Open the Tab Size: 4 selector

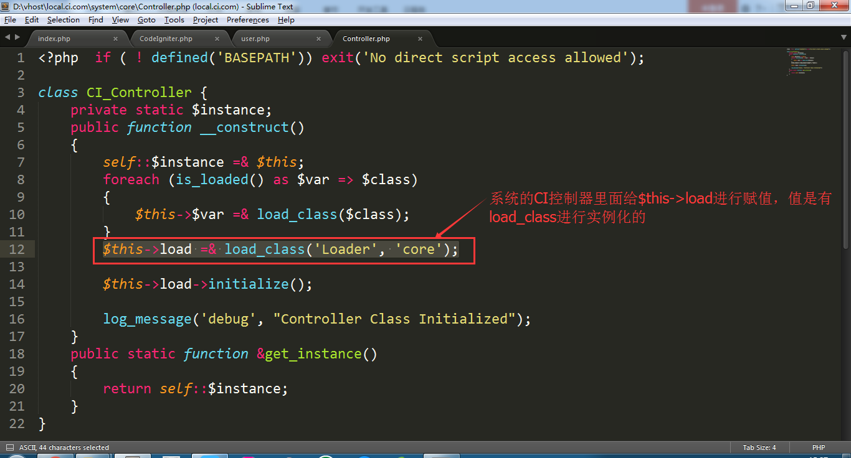(x=759, y=447)
